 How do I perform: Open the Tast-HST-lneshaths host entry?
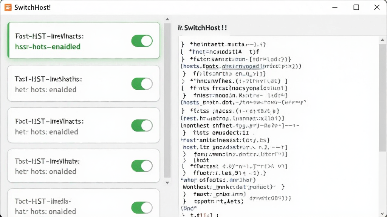tap(84, 83)
